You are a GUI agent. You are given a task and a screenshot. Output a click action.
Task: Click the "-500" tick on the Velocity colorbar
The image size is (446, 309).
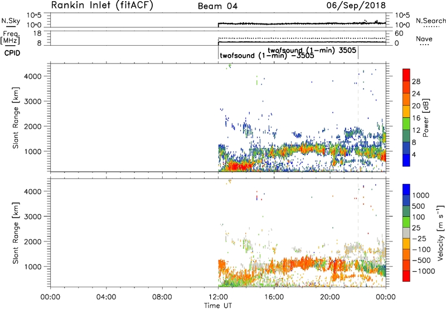[x=421, y=260]
